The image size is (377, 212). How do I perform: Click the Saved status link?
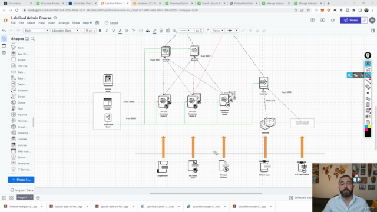tap(114, 23)
